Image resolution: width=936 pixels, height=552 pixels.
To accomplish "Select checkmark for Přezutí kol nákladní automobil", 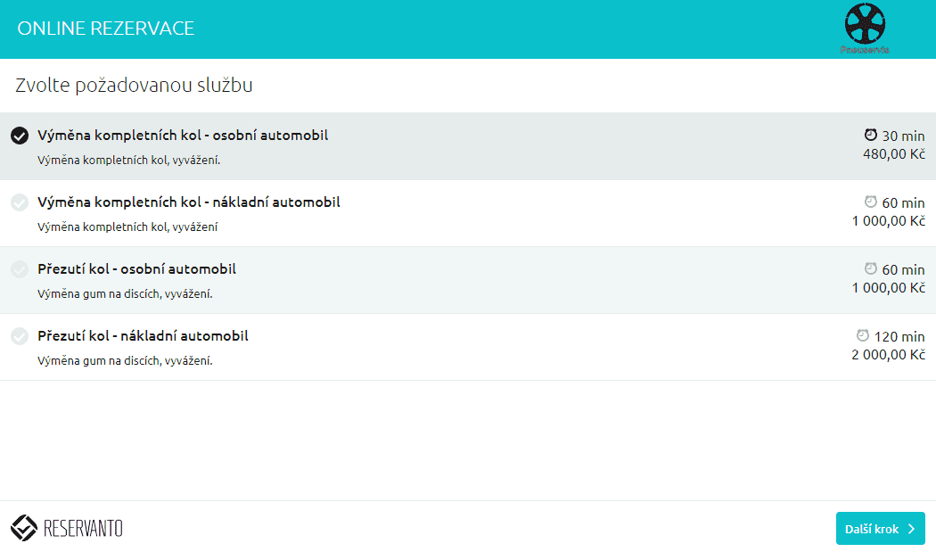I will (20, 336).
